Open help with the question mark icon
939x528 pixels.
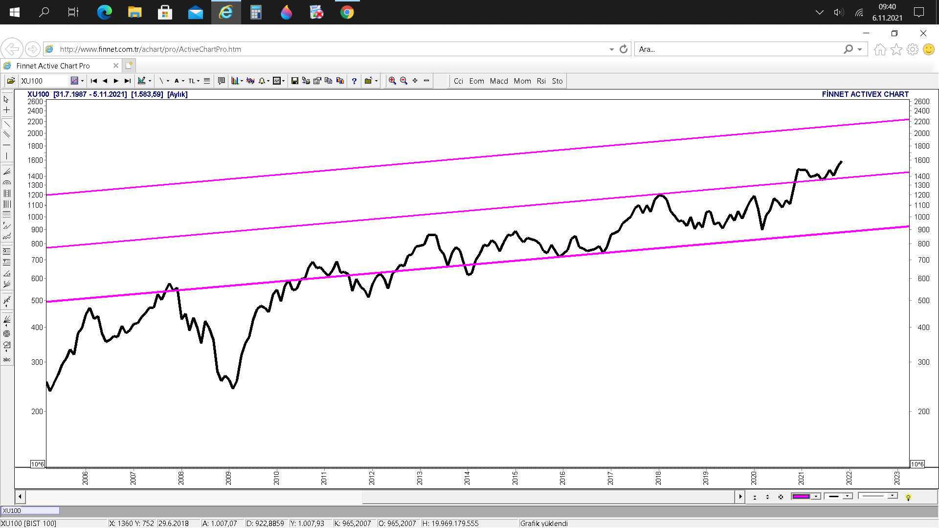pyautogui.click(x=354, y=81)
